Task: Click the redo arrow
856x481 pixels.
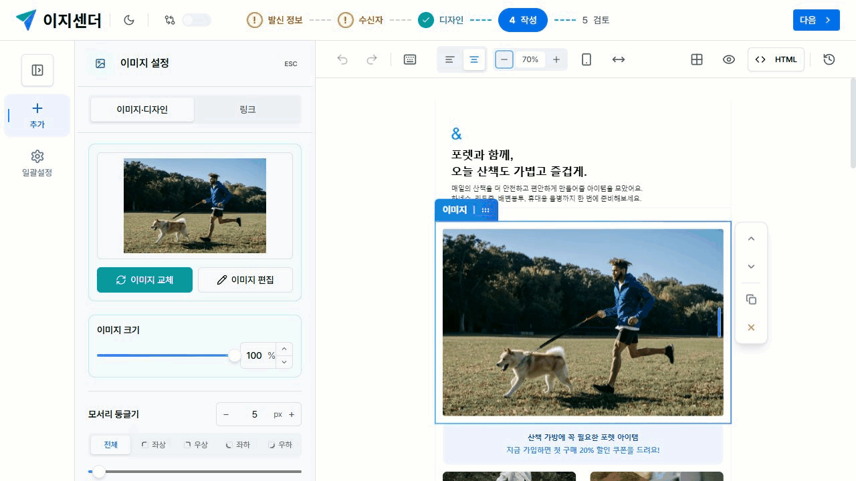Action: point(372,59)
